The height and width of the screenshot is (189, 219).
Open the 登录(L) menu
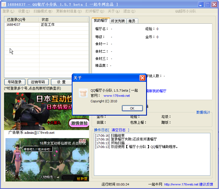8,11
